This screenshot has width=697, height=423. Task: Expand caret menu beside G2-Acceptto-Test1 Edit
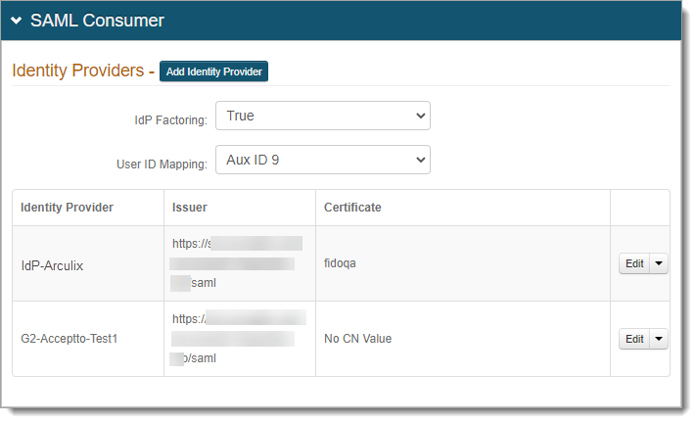[x=658, y=339]
